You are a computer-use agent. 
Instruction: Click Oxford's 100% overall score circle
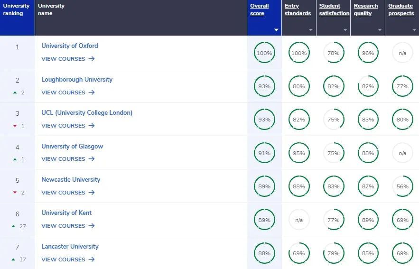[264, 53]
